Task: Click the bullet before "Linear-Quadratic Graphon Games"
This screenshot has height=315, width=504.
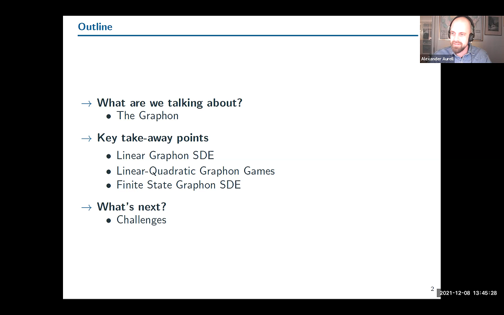Action: tap(109, 172)
